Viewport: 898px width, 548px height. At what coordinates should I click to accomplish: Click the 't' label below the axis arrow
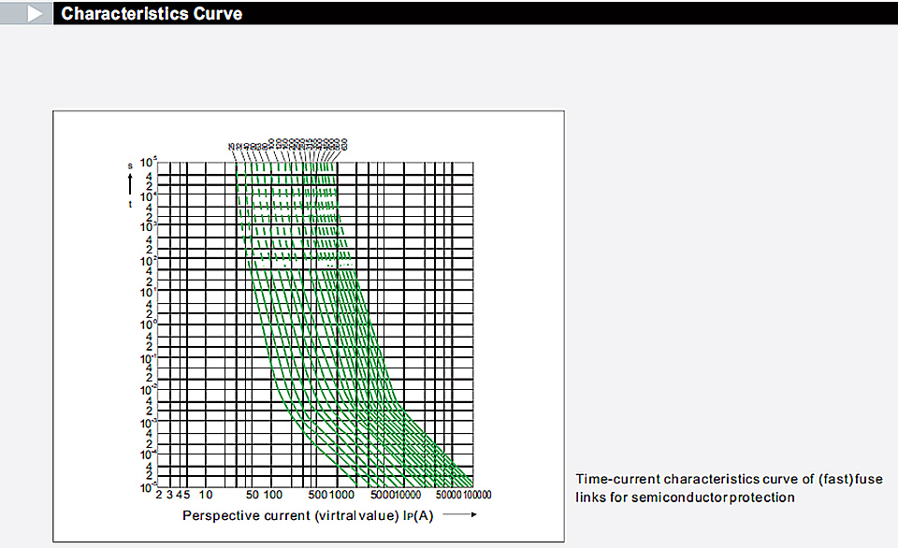tap(130, 204)
